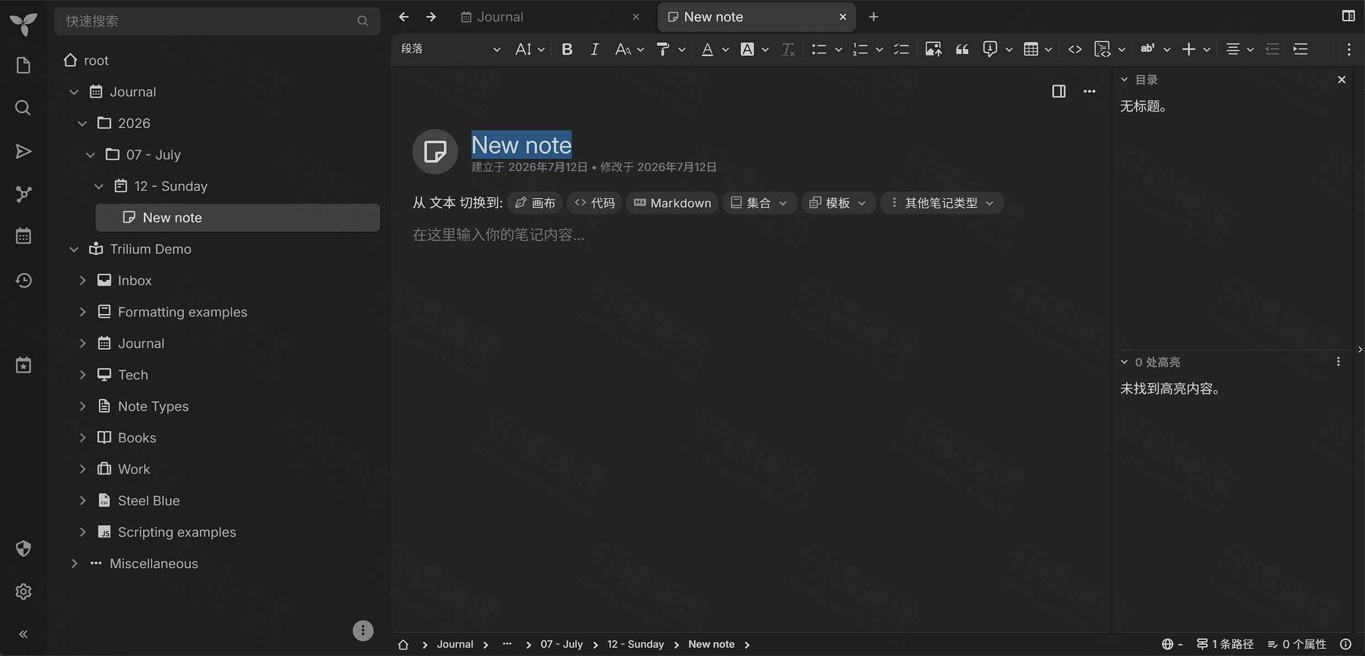Open recent changes history icon

click(x=23, y=280)
